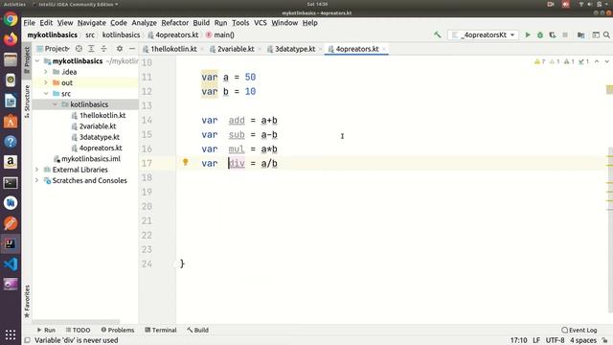
Task: Click the yellow lightbulb on line 17
Action: pyautogui.click(x=185, y=162)
